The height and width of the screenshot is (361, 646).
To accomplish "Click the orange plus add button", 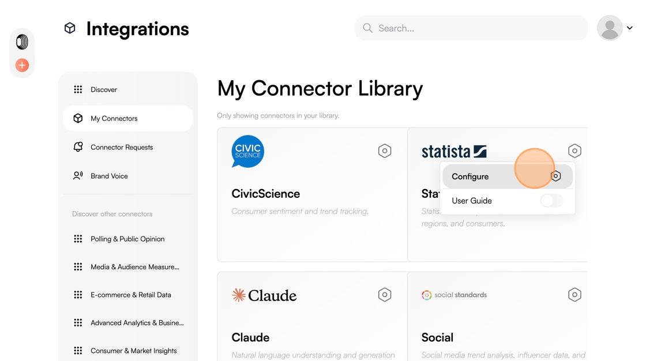I will (x=22, y=65).
